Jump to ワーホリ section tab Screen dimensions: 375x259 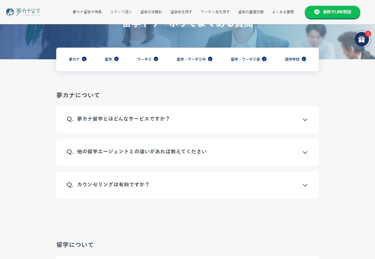click(x=148, y=59)
